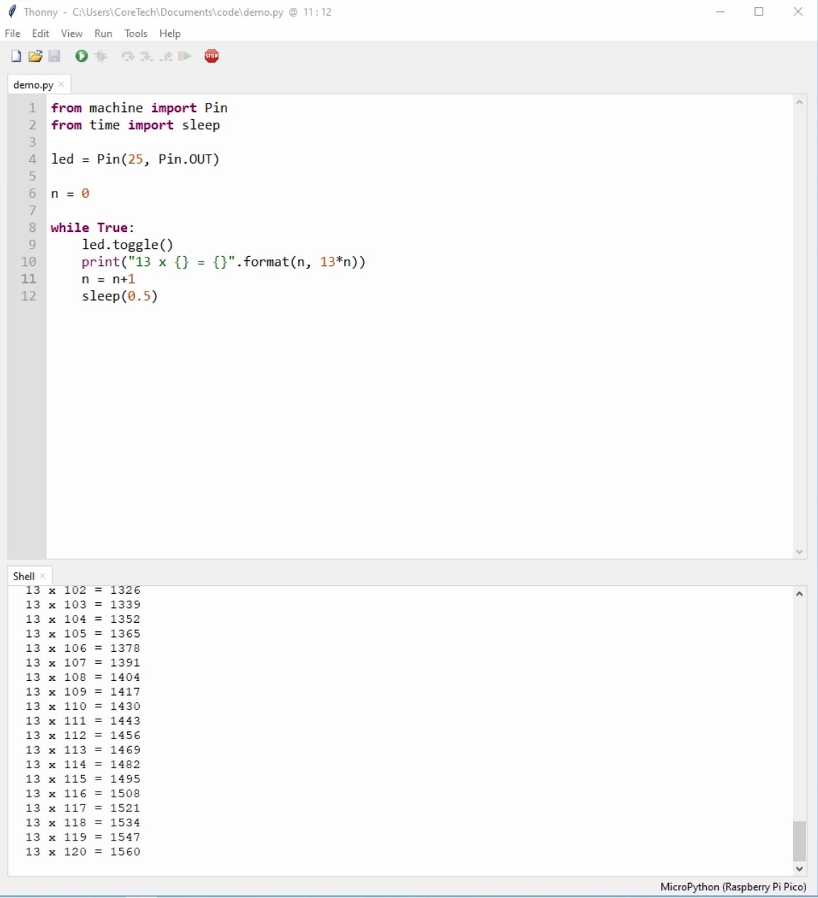Click MicroPython (Raspberry Pi Pico) in the status bar
818x898 pixels.
733,887
